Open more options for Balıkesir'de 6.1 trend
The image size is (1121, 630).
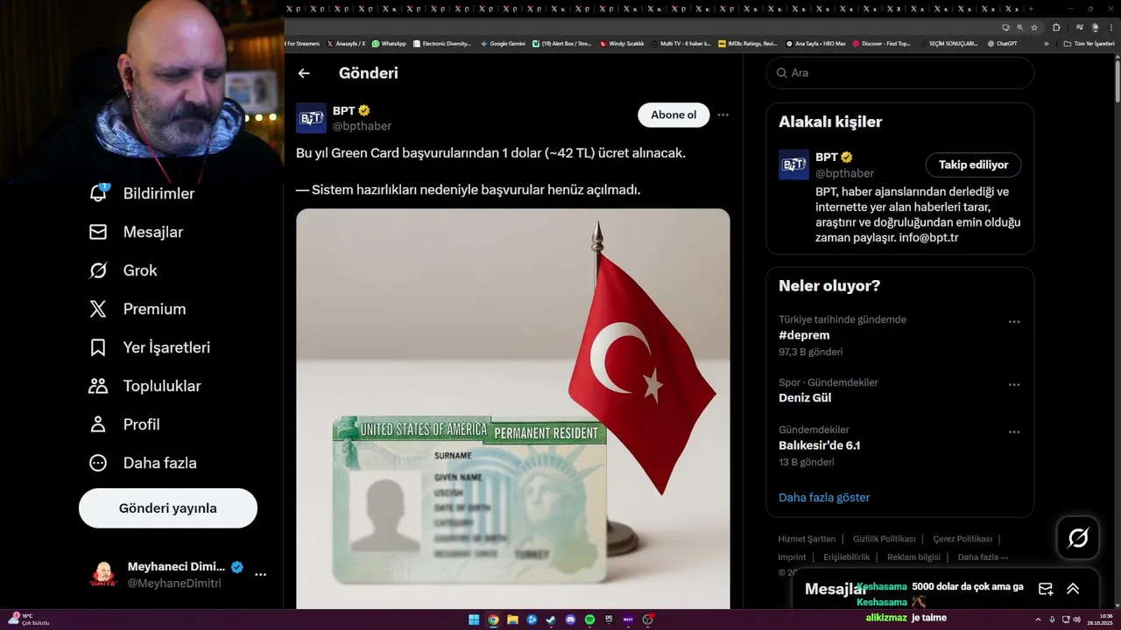coord(1014,432)
